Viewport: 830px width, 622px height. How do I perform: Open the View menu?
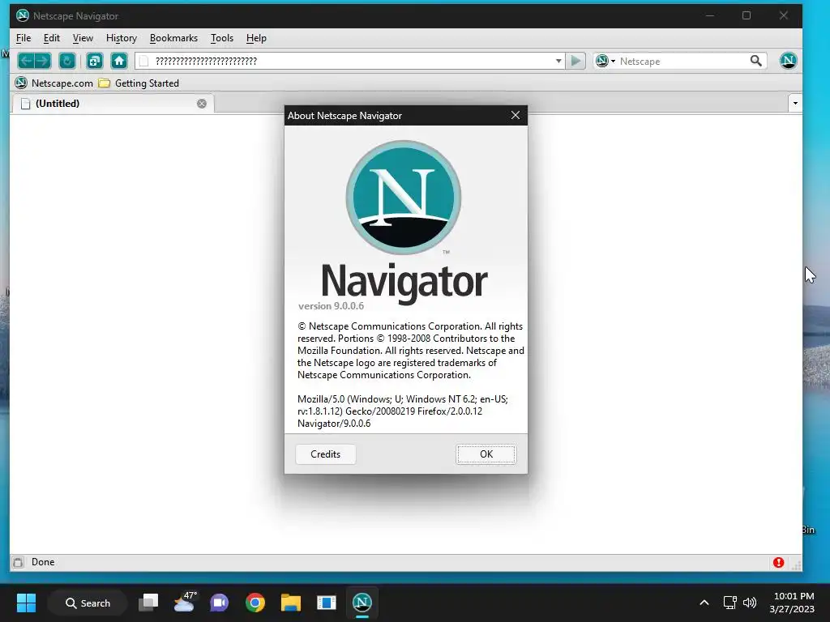coord(83,38)
